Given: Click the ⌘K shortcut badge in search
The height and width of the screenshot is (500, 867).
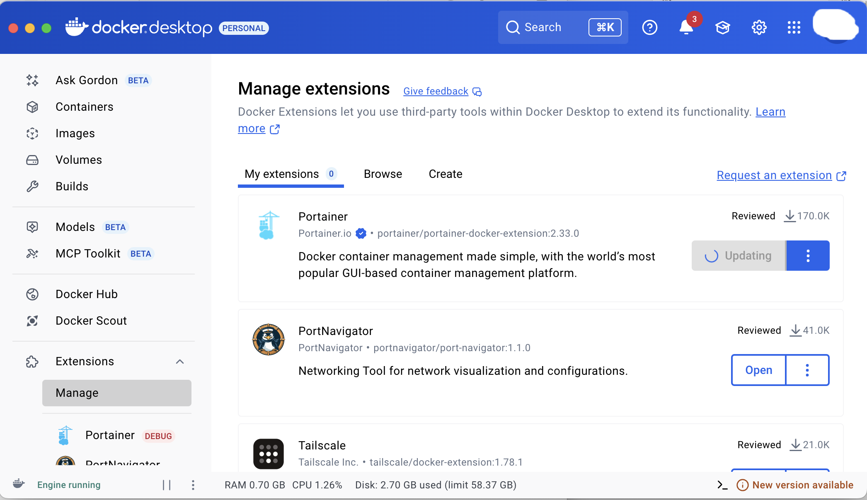Looking at the screenshot, I should (x=605, y=27).
